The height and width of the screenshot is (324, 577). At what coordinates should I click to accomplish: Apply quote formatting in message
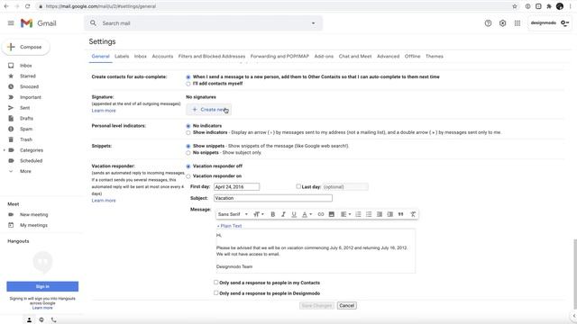tap(400, 214)
